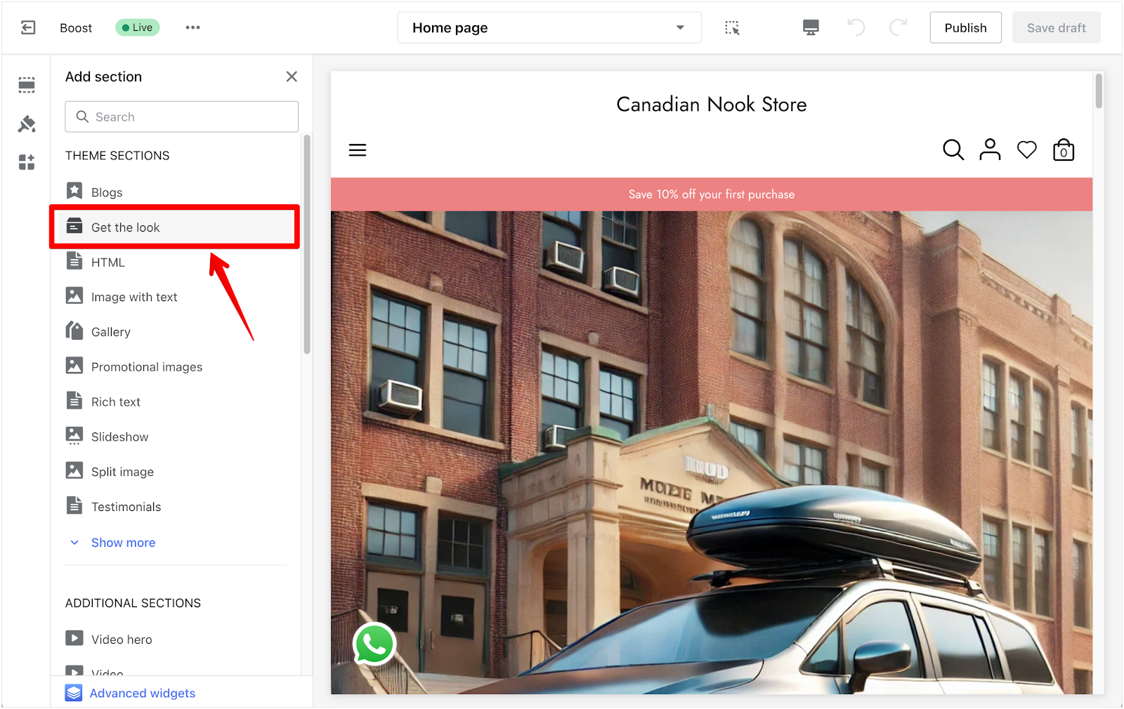
Task: Switch to desktop preview icon
Action: point(811,27)
